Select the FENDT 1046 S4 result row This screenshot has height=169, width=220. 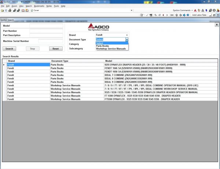tap(110, 68)
